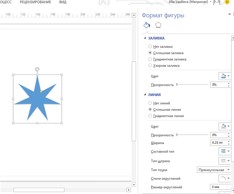Click the smiley feedback icon
Screen dimensions: 234x194
227,2
